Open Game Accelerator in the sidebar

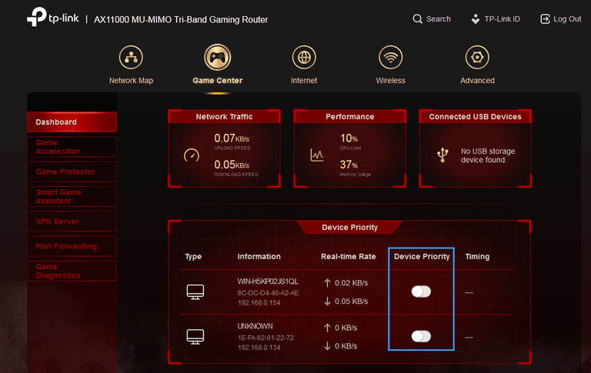click(x=72, y=147)
